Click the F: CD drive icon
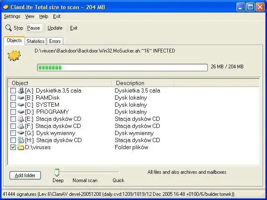Screen dimensions: 267x200 tap(21, 126)
